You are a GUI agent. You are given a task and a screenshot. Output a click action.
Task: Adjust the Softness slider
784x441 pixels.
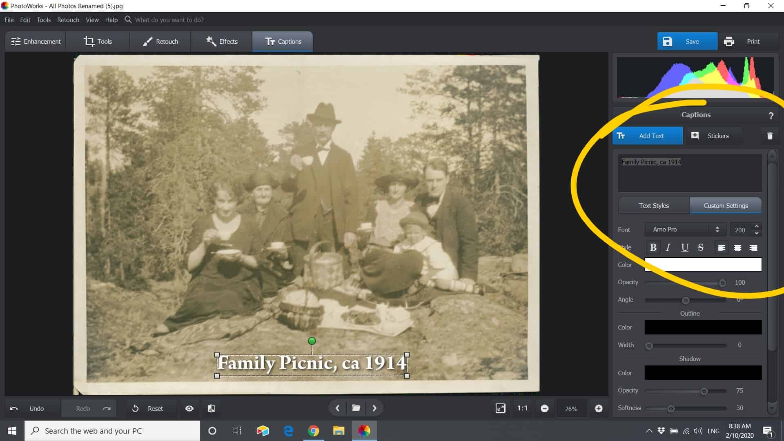click(671, 408)
